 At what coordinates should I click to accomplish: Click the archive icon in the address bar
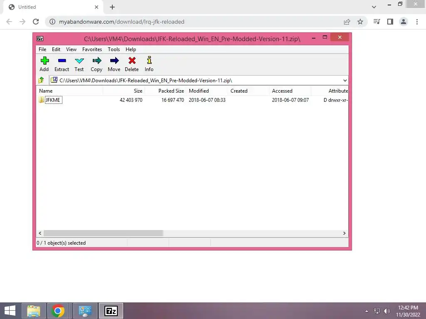coord(54,80)
